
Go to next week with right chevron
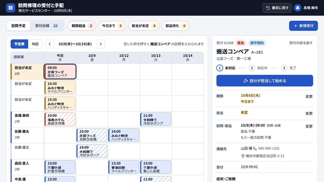click(100, 44)
